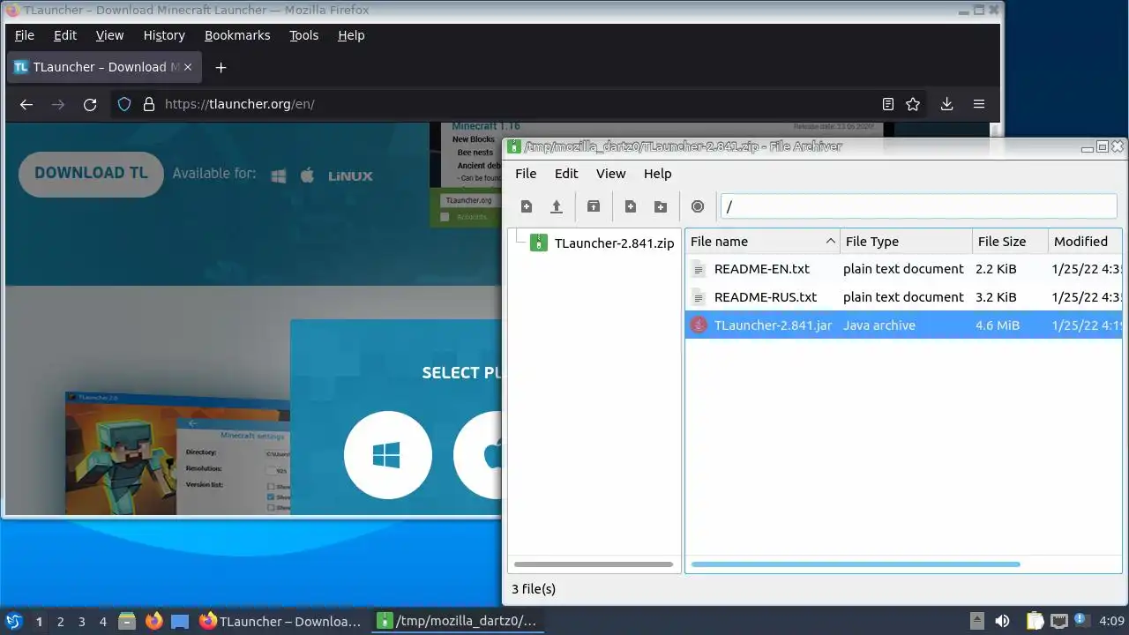
Task: Sort by the File Size column header
Action: (x=1010, y=242)
